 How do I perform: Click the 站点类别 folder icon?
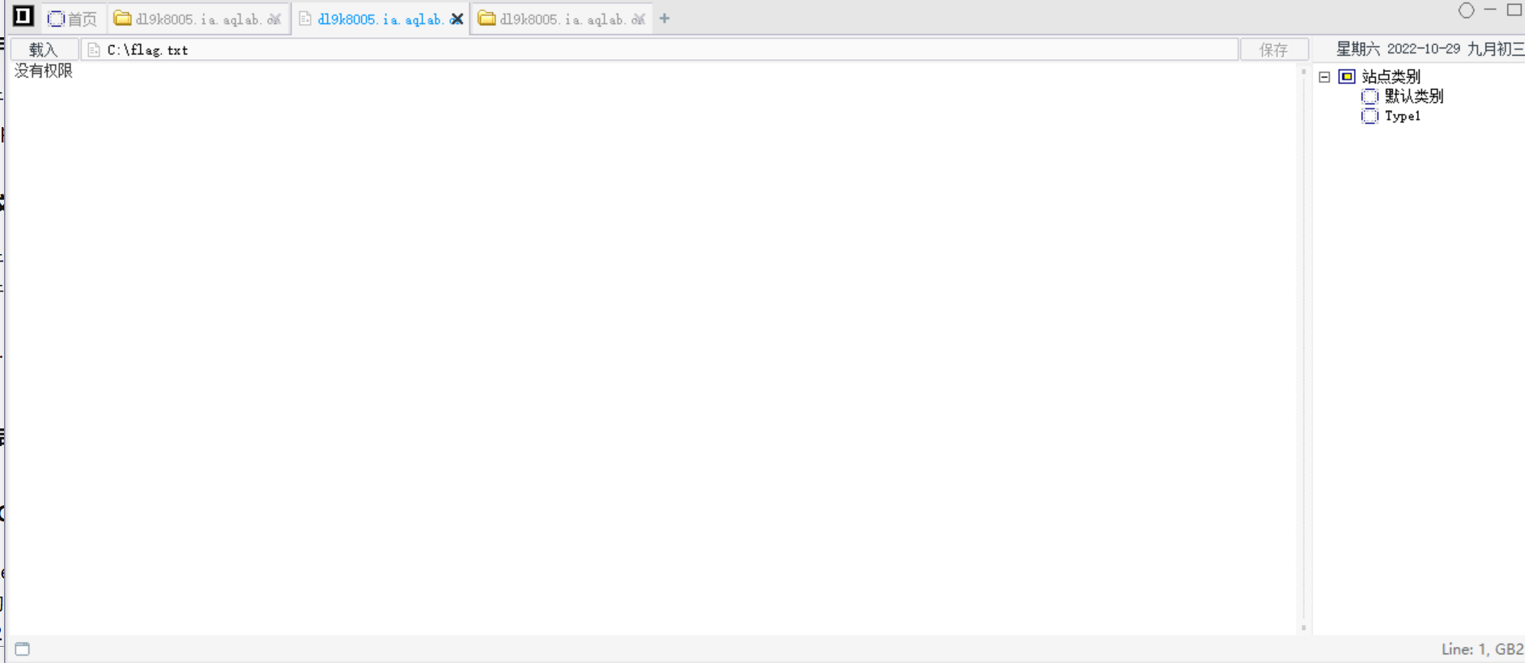click(x=1347, y=77)
